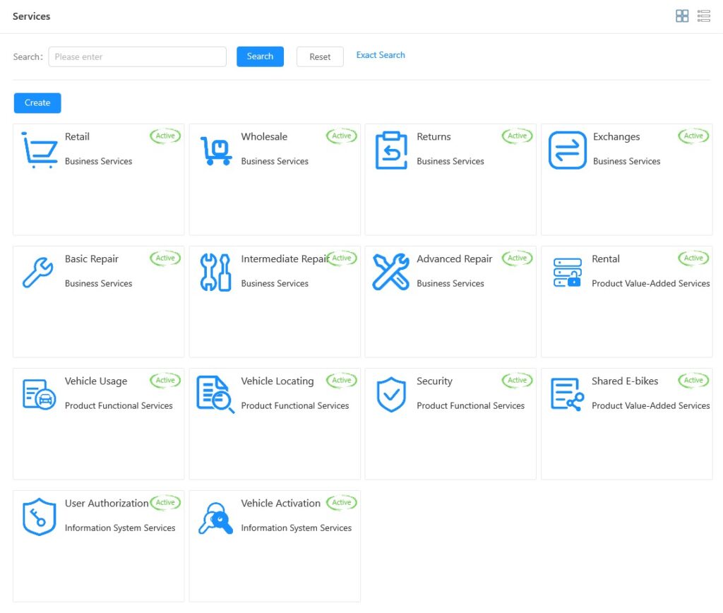The width and height of the screenshot is (723, 613).
Task: Click the Active badge on Advanced Repair
Action: point(518,258)
